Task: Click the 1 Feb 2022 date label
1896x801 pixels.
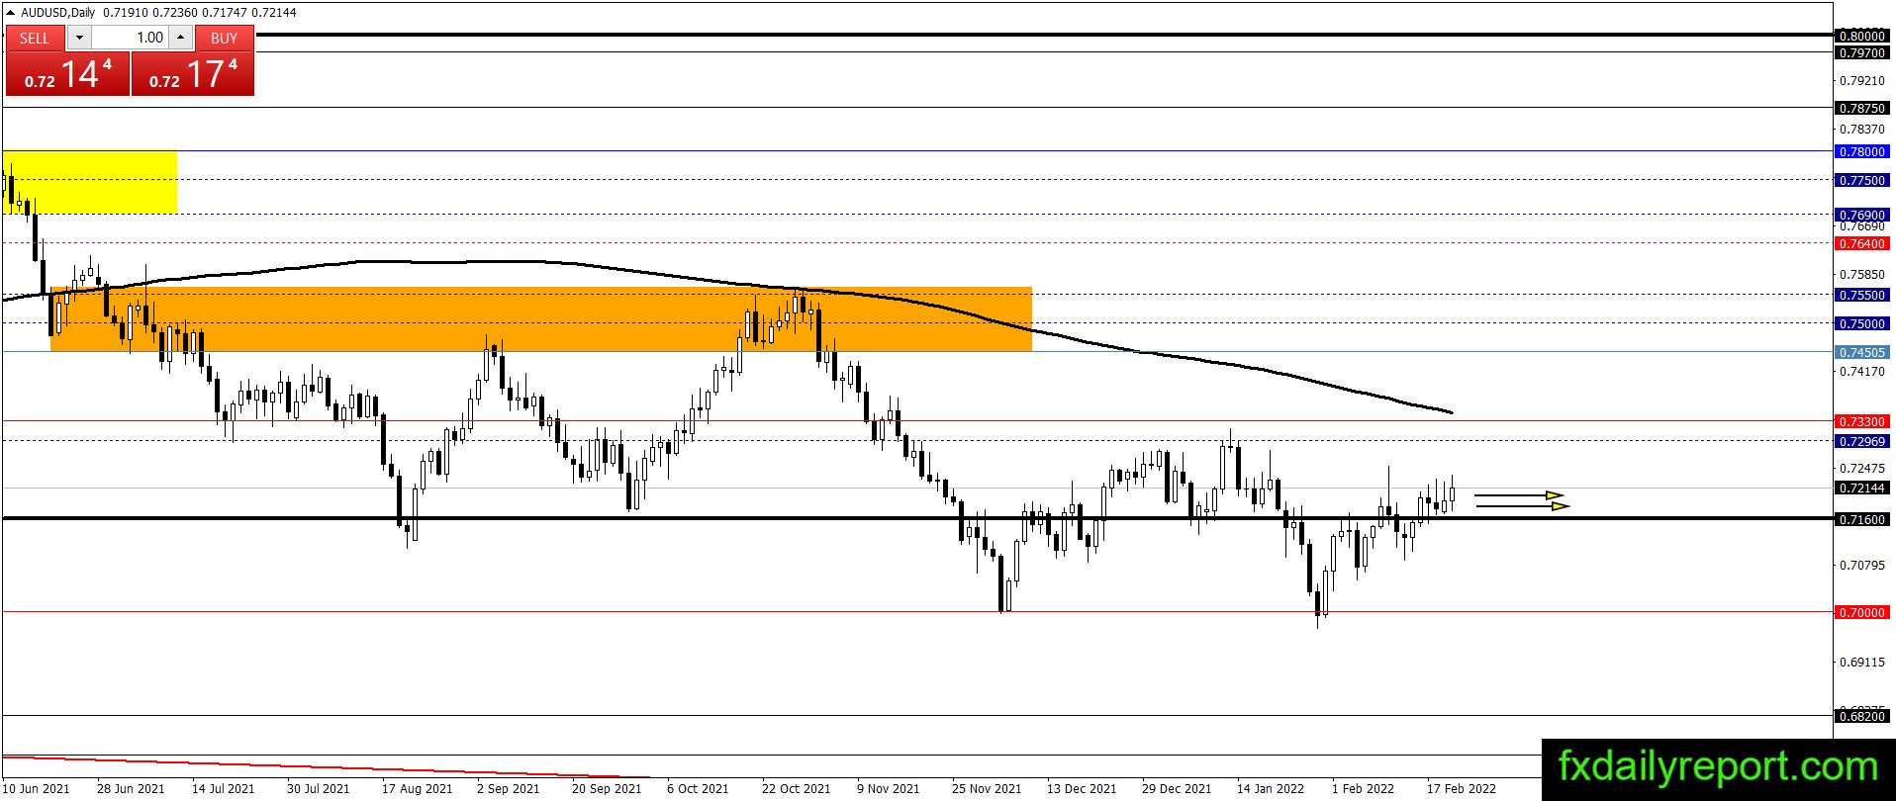Action: click(x=1363, y=789)
